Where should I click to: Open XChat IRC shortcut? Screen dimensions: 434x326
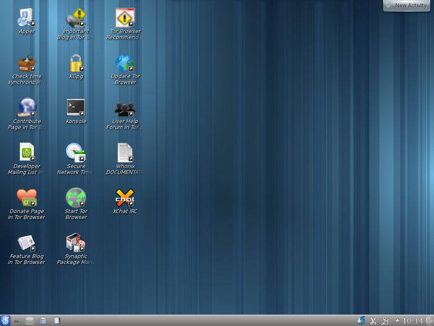pyautogui.click(x=125, y=197)
